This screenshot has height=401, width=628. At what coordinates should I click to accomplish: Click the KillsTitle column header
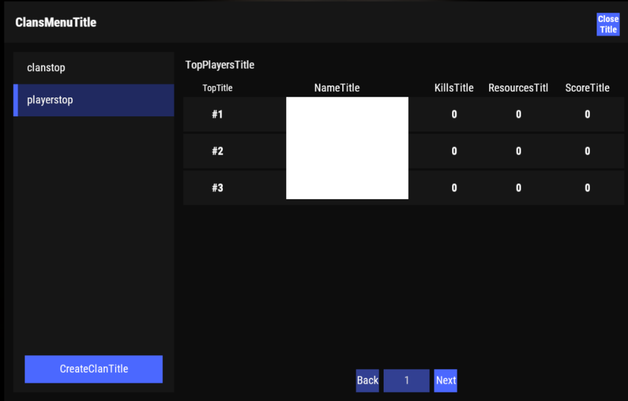pyautogui.click(x=453, y=88)
